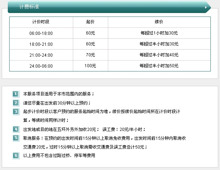Click the number 2 badge icon

click(x=16, y=103)
